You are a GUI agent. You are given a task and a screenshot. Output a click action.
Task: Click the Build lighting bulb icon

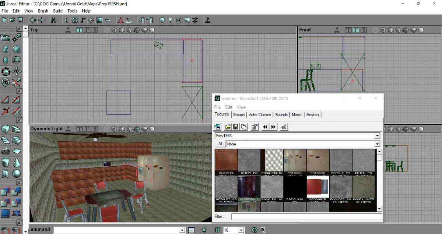coord(170,20)
